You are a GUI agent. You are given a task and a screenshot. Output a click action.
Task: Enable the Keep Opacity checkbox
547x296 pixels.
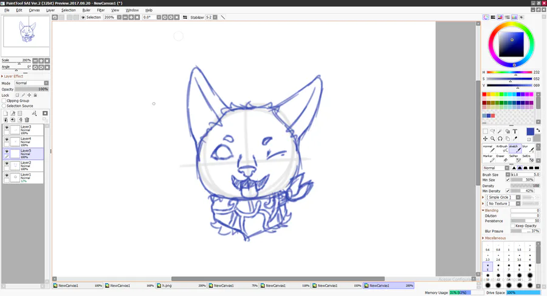pos(512,226)
